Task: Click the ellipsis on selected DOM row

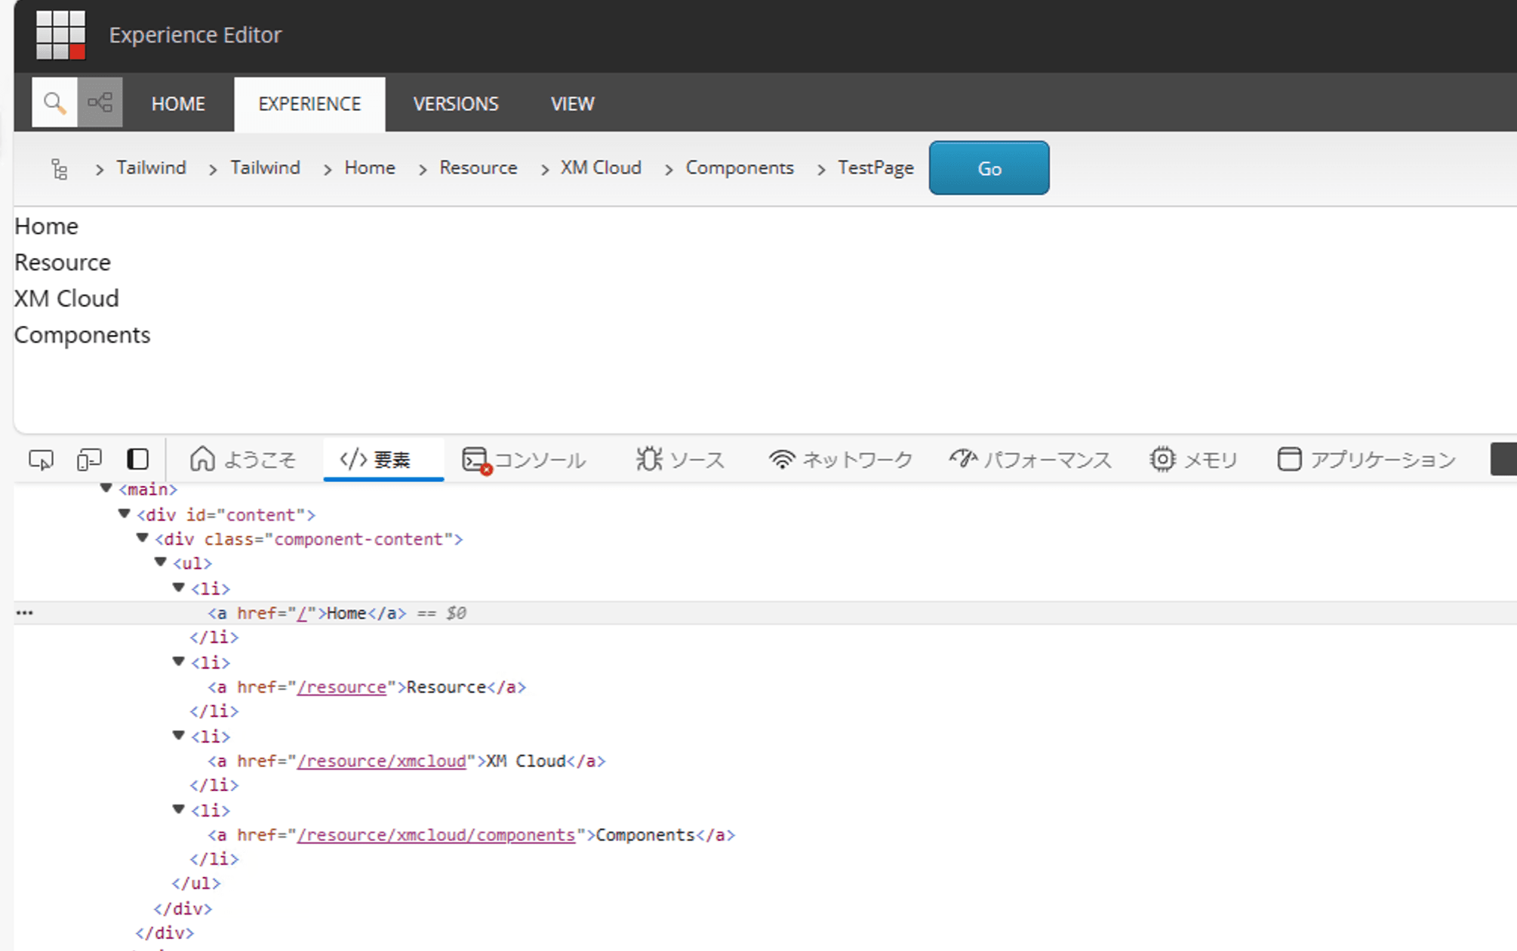Action: click(25, 613)
